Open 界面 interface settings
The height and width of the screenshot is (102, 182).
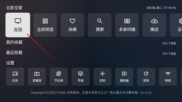pyautogui.click(x=81, y=77)
